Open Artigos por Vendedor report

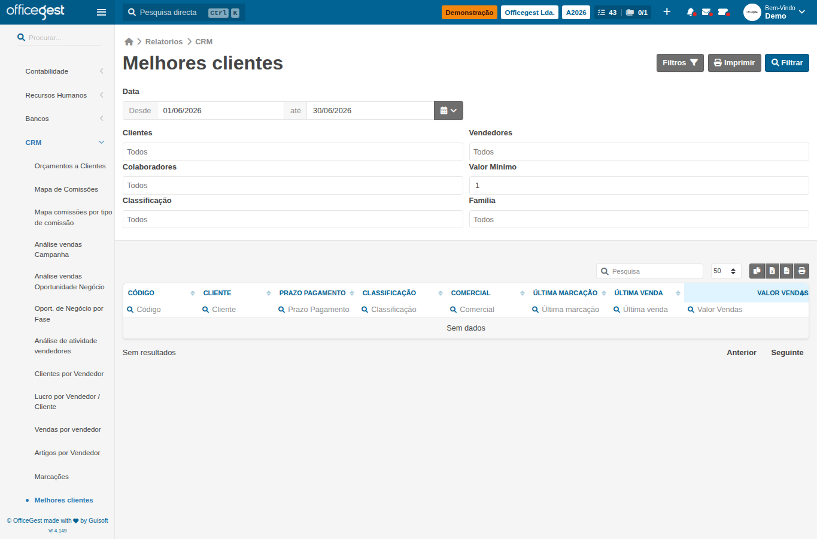pyautogui.click(x=67, y=453)
